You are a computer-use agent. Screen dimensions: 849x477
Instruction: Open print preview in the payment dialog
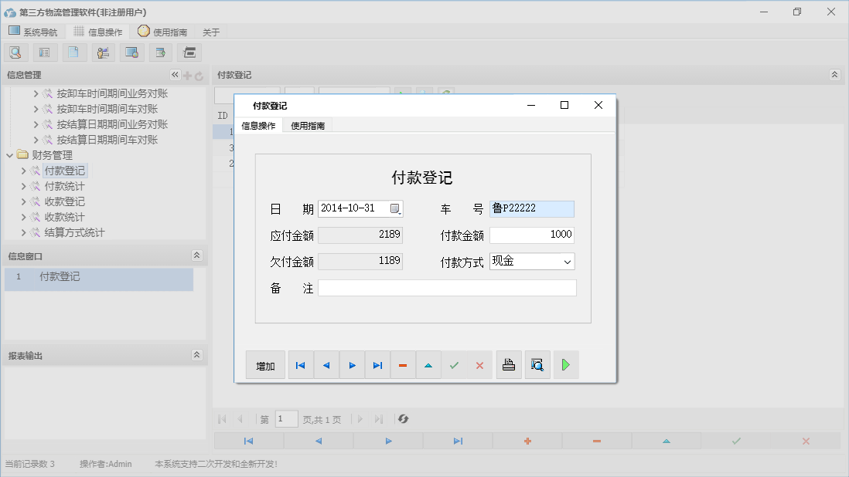(x=537, y=364)
